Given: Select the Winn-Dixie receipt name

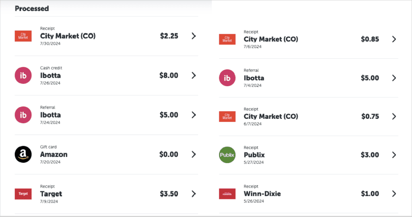Looking at the screenshot, I should [x=262, y=194].
